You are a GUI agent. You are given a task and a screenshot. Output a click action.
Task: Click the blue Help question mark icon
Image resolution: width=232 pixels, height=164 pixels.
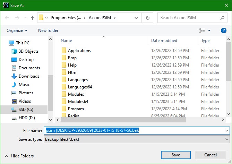point(223,31)
